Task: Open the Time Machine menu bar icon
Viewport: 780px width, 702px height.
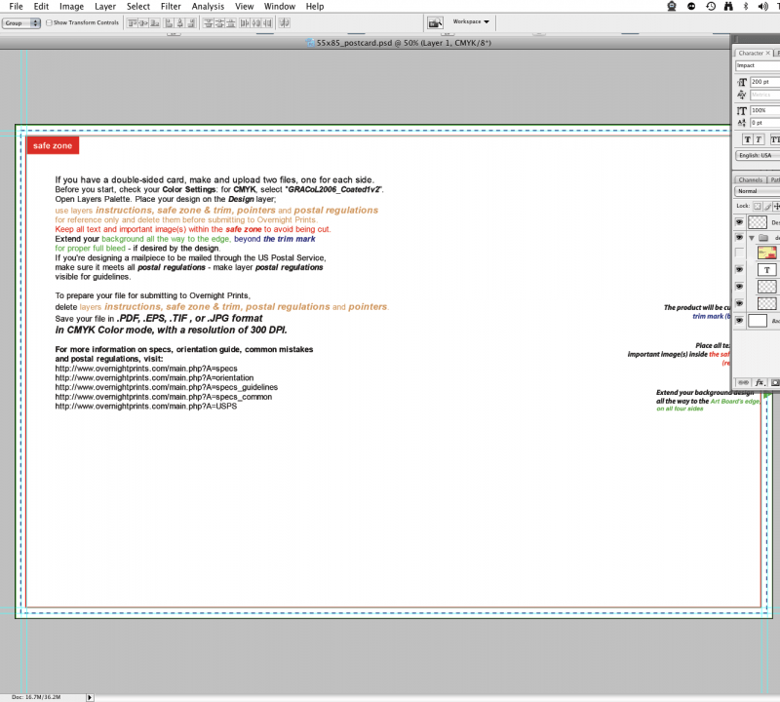Action: tap(711, 6)
